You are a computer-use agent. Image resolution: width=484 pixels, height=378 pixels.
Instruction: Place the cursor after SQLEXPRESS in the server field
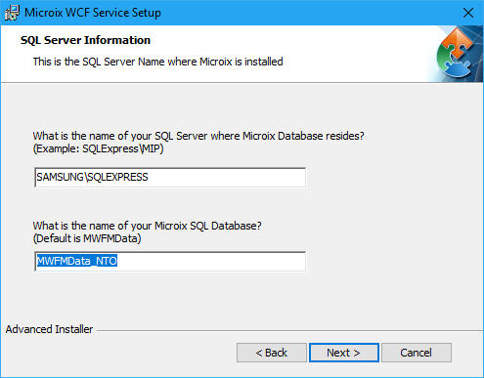(150, 177)
